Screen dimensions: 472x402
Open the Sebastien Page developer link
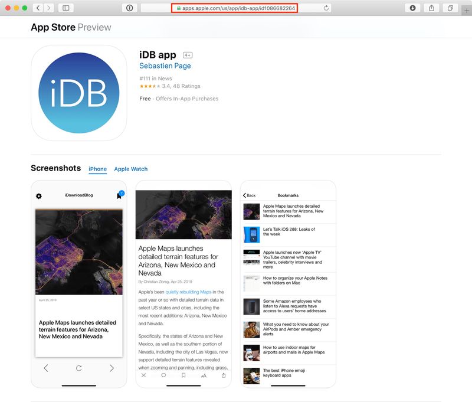[165, 66]
